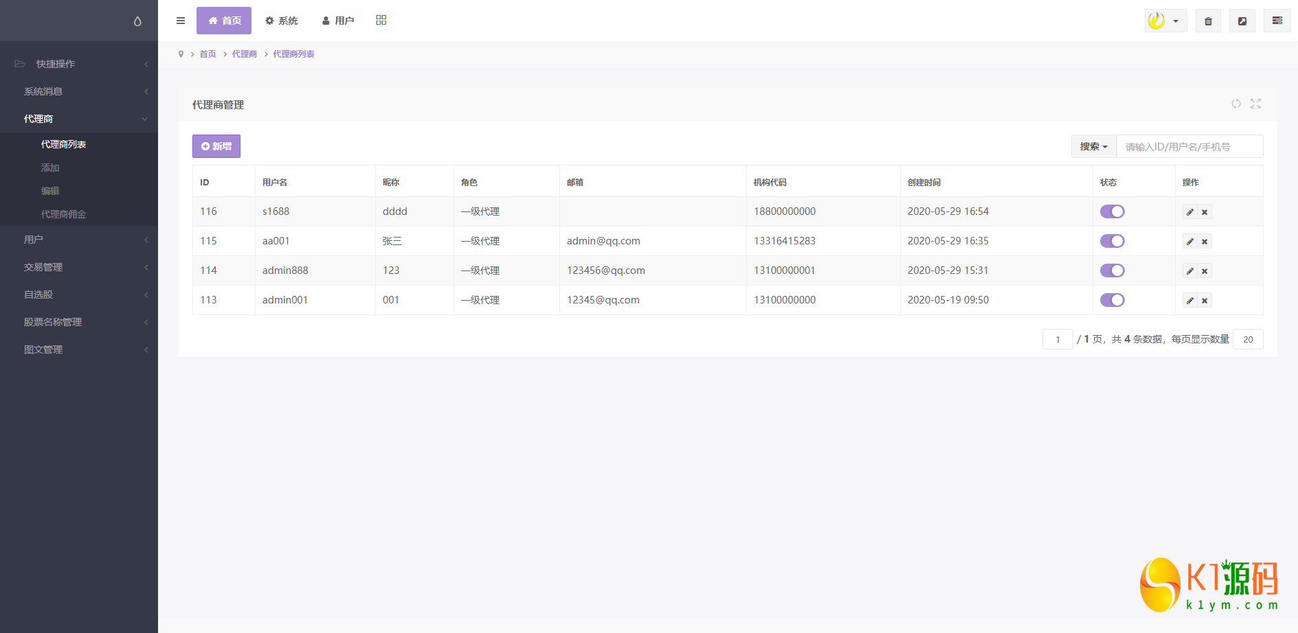
Task: Focus the ID/用户名/手机号 search field
Action: click(1189, 146)
